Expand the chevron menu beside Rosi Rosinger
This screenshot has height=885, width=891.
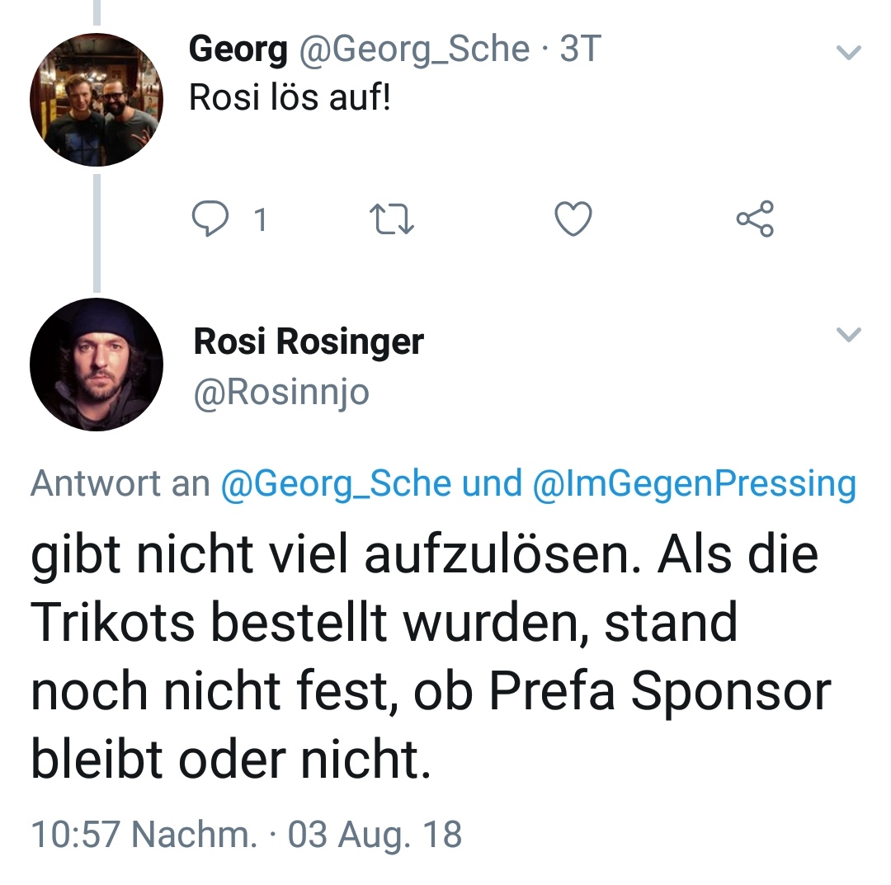tap(849, 334)
